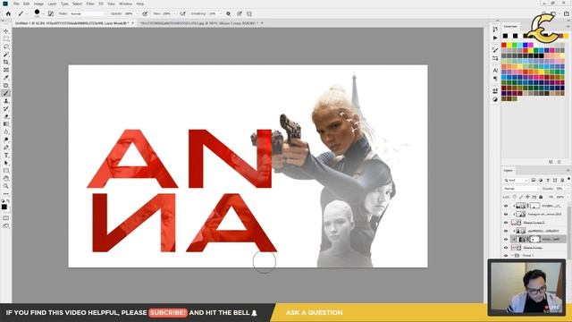Toggle Quick Mask mode

[x=6, y=218]
